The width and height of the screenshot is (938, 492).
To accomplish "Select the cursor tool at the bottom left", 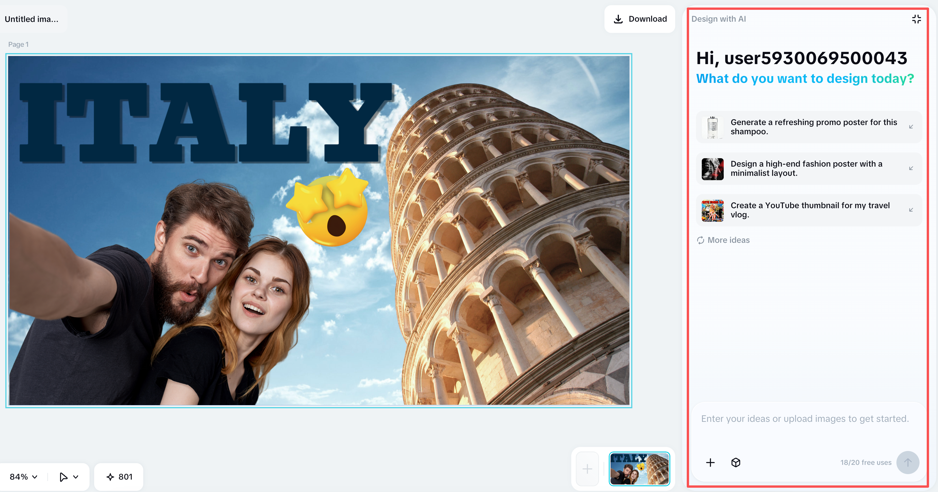I will click(63, 477).
